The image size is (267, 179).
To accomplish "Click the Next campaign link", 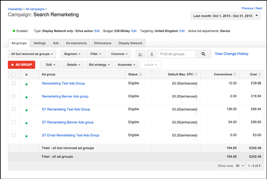I will click(259, 8).
